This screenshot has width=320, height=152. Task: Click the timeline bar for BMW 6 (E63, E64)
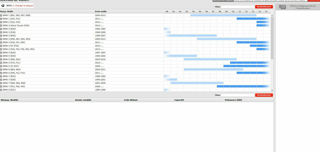213,69
